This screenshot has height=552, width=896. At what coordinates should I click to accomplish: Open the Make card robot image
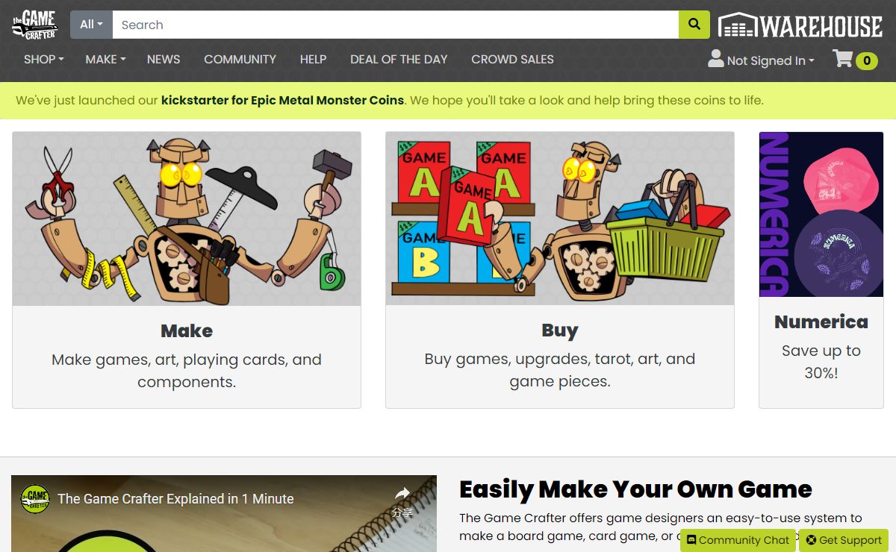[x=187, y=219]
